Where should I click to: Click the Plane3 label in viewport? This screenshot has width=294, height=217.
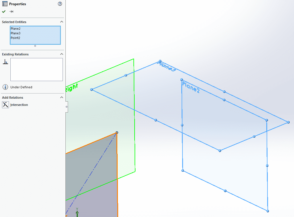166,66
